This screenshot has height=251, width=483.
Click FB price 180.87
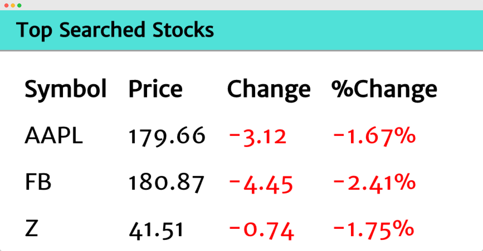tap(167, 183)
